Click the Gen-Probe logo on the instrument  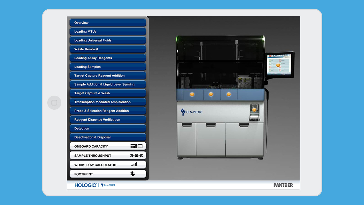pyautogui.click(x=192, y=112)
